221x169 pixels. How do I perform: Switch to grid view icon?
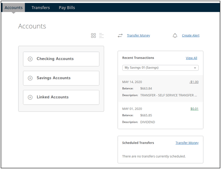point(93,35)
